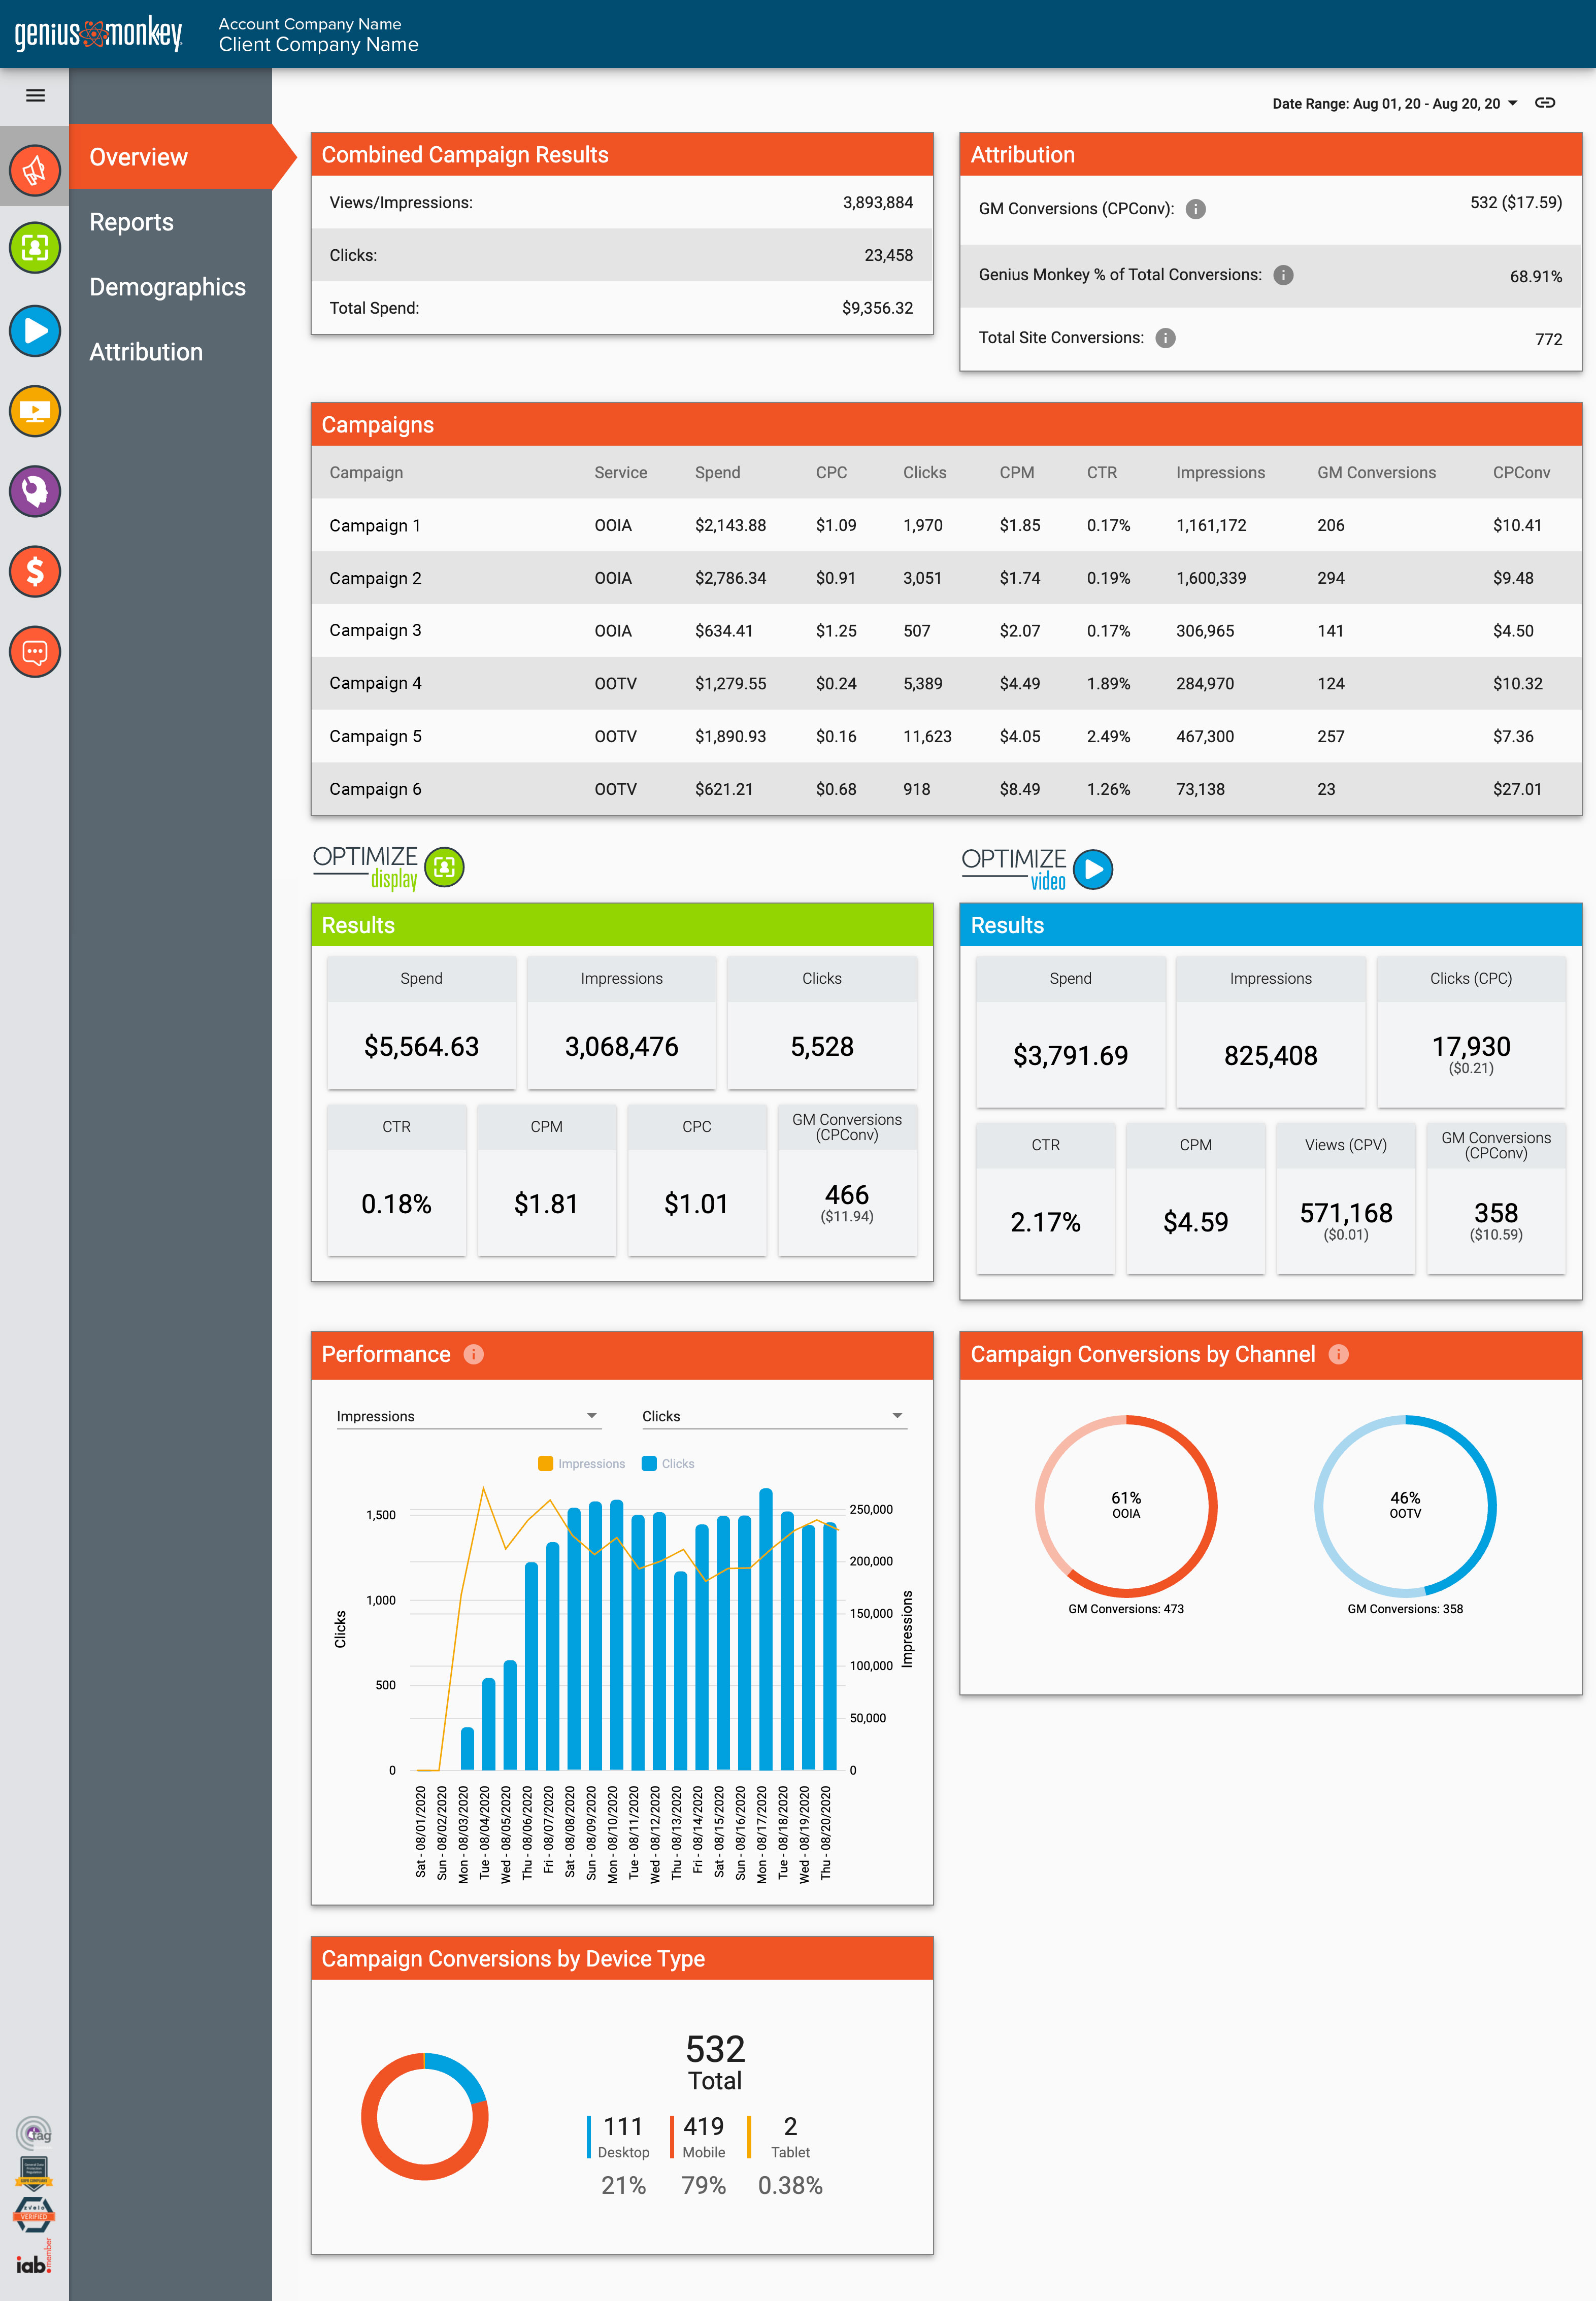
Task: Copy the share link icon near date range
Action: coord(1545,103)
